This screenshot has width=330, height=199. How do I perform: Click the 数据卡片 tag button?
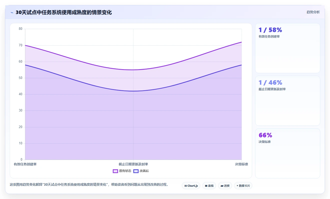tap(243, 186)
